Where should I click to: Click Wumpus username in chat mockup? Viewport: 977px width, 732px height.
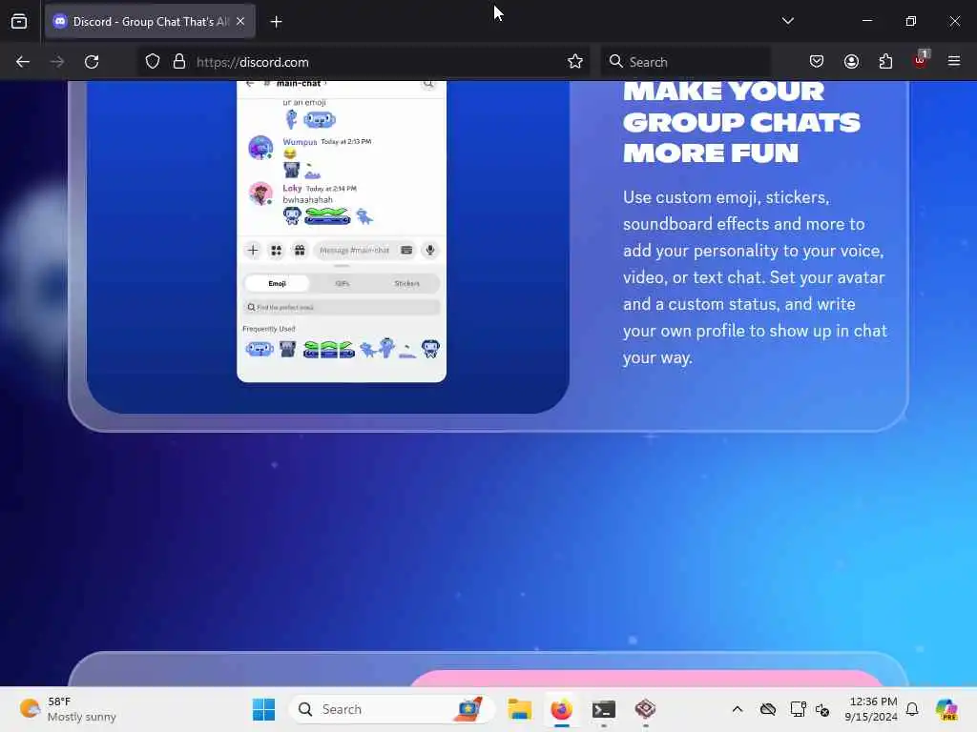coord(300,142)
